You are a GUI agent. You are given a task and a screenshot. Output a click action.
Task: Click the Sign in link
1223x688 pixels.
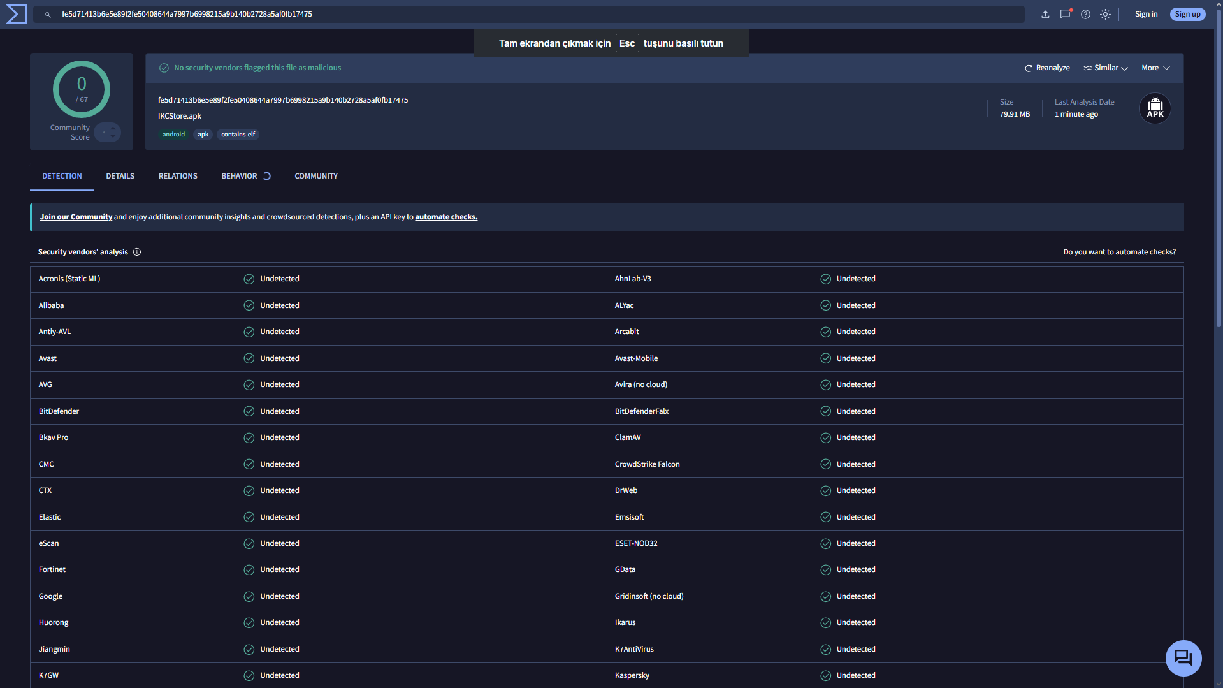[x=1146, y=14]
